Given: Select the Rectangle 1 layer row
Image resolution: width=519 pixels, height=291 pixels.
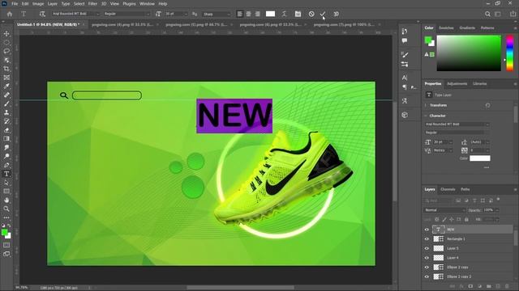Looking at the screenshot, I should click(x=469, y=239).
